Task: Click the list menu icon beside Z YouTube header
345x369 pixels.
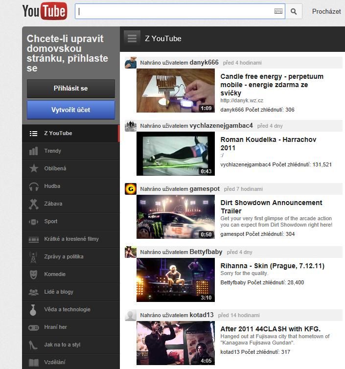Action: 132,38
